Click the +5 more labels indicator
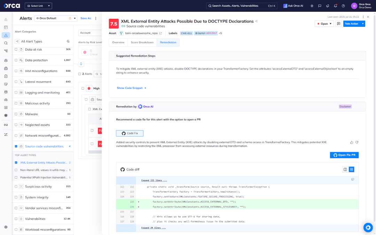 point(220,33)
